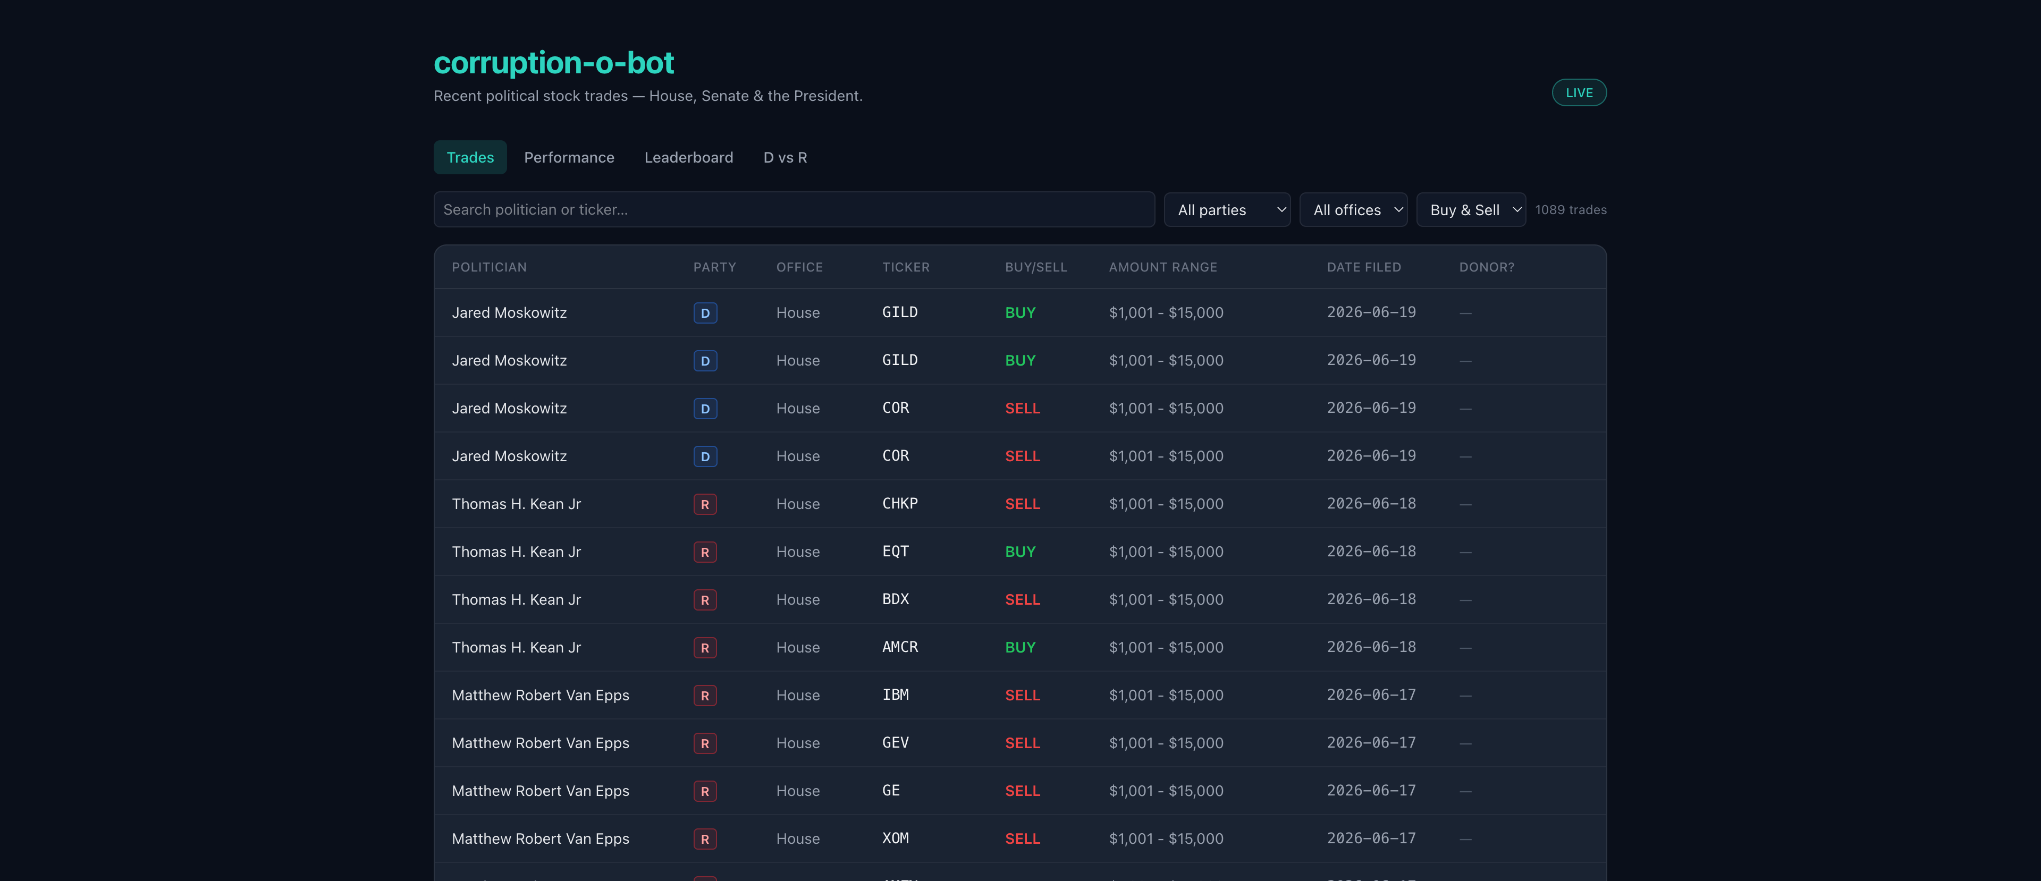Click the IBM ticker cell
Image resolution: width=2041 pixels, height=881 pixels.
895,694
